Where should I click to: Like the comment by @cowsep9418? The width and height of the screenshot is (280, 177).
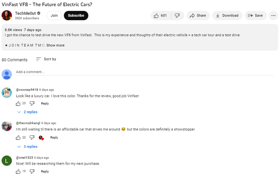click(x=18, y=103)
